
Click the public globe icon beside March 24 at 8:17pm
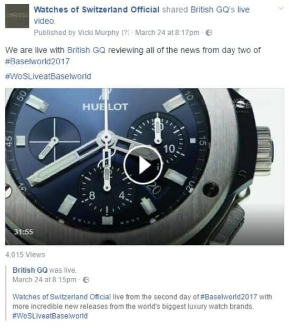click(209, 33)
